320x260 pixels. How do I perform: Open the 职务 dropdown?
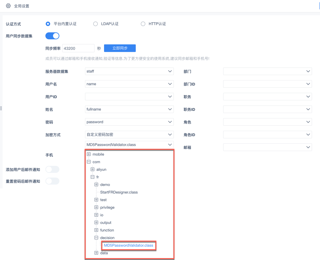pyautogui.click(x=268, y=97)
